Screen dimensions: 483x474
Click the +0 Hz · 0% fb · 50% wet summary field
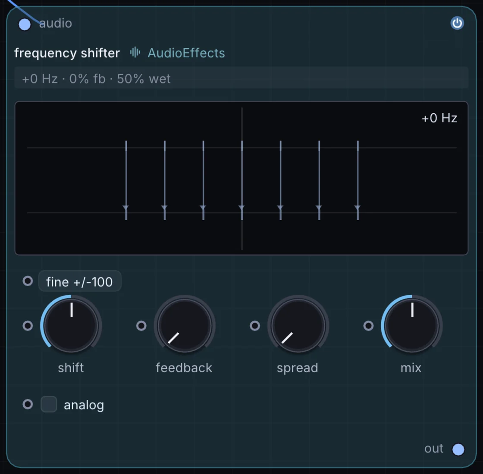point(241,78)
